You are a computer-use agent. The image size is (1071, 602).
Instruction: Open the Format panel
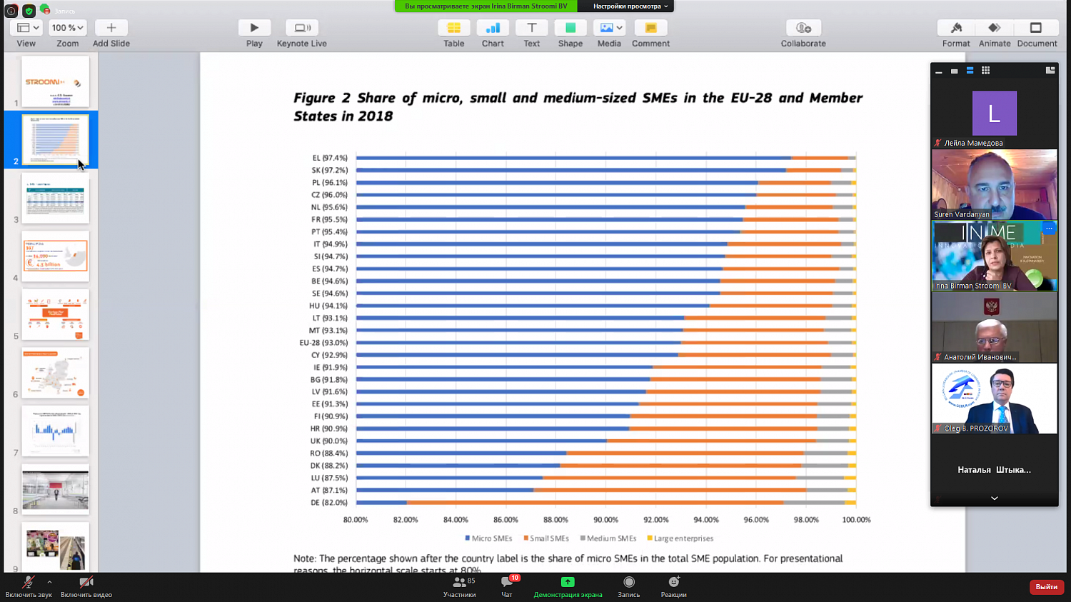[x=956, y=28]
